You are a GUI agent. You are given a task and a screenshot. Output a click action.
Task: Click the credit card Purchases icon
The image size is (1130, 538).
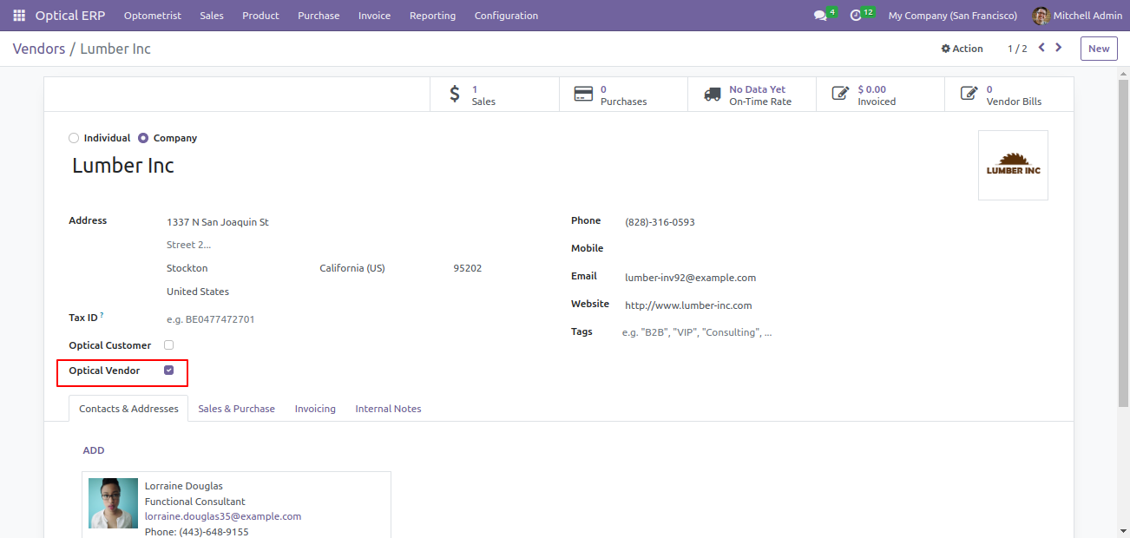coord(583,95)
